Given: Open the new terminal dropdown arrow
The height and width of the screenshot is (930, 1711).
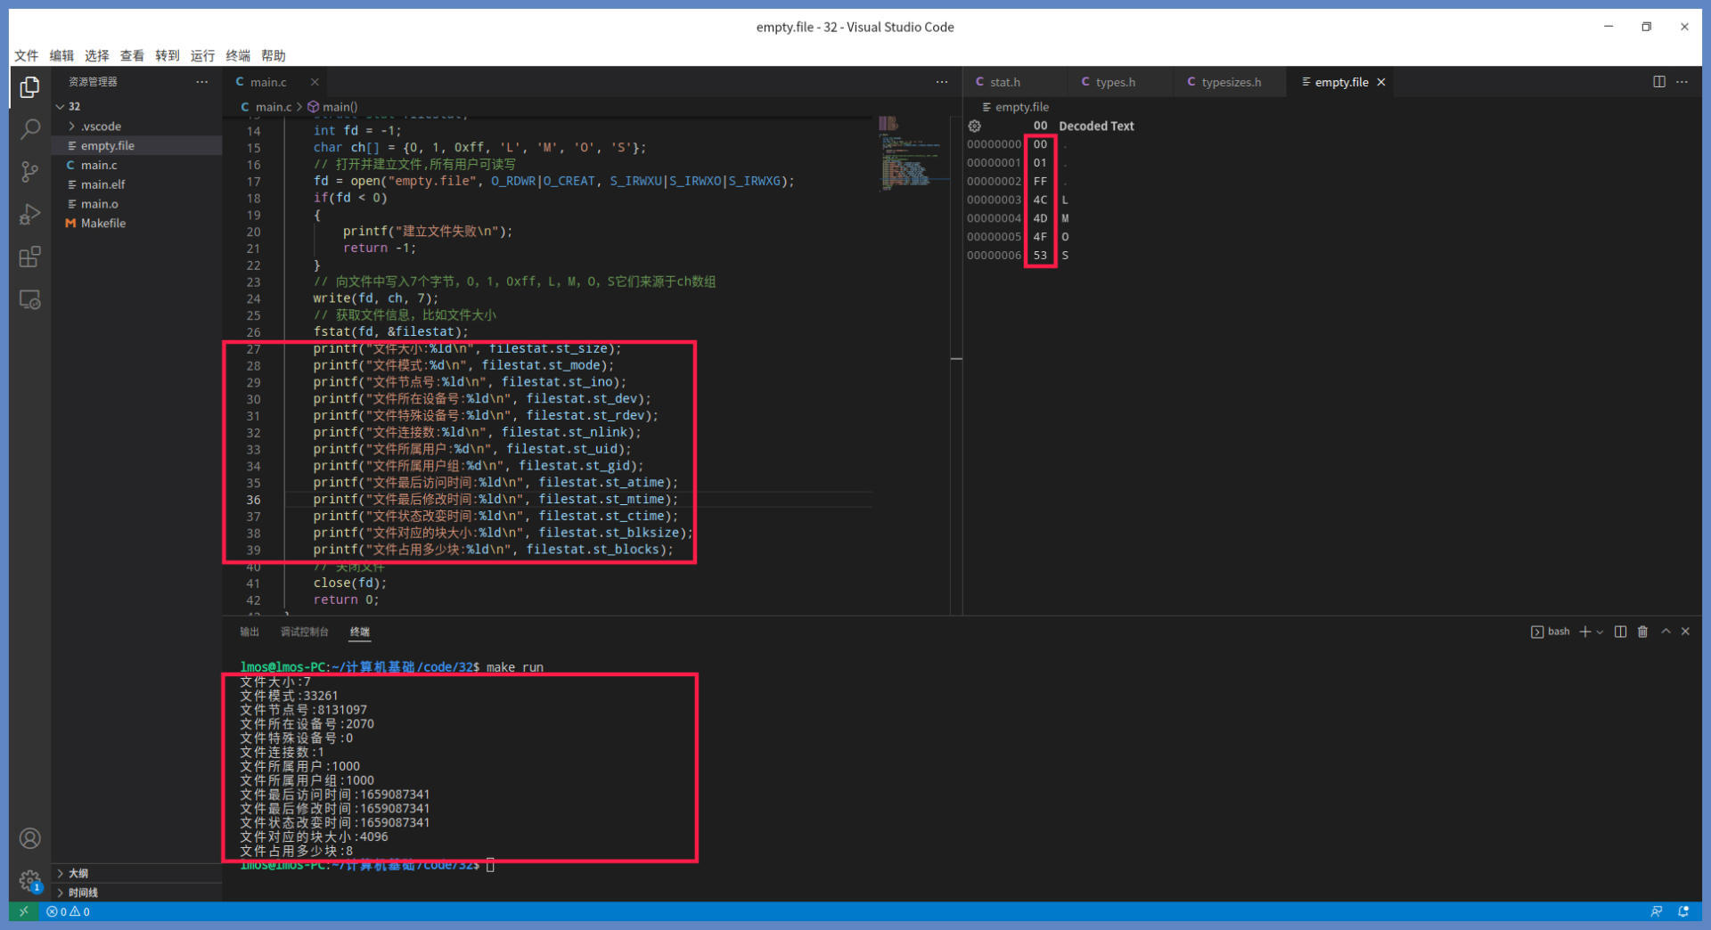Looking at the screenshot, I should click(x=1600, y=632).
